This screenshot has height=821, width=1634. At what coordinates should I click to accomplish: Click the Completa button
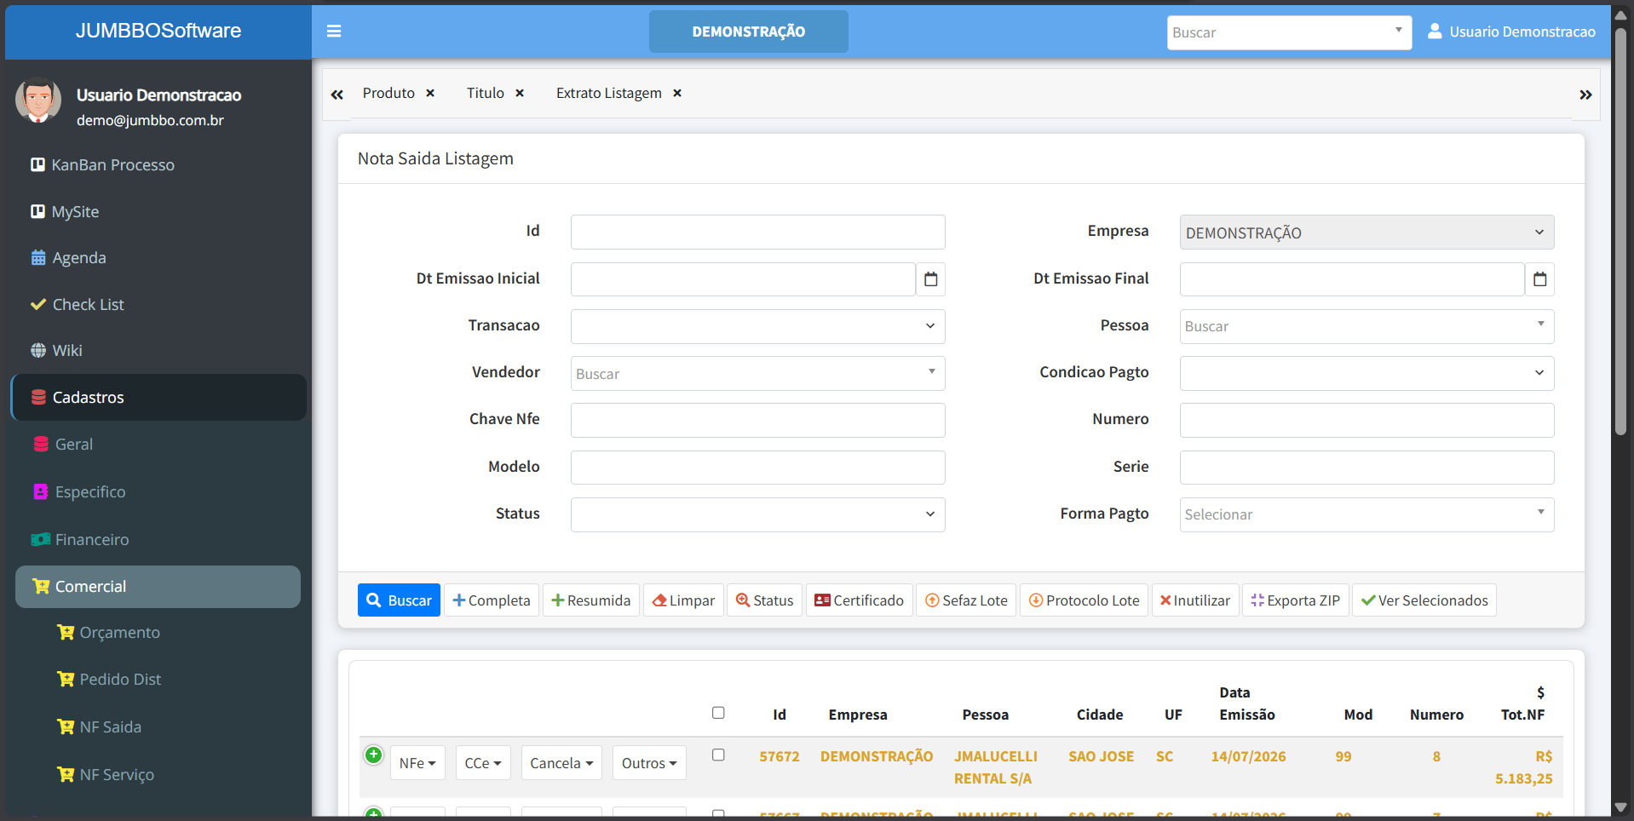point(492,600)
